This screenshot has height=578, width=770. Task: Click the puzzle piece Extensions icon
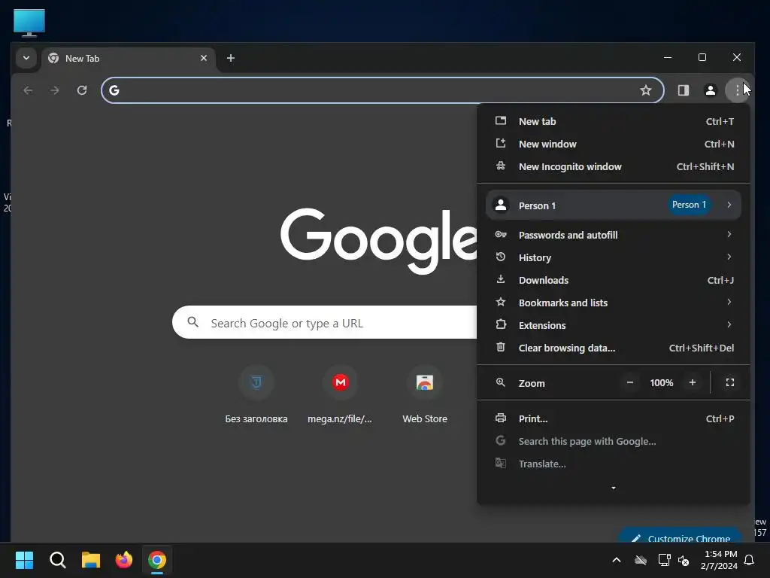tap(500, 324)
